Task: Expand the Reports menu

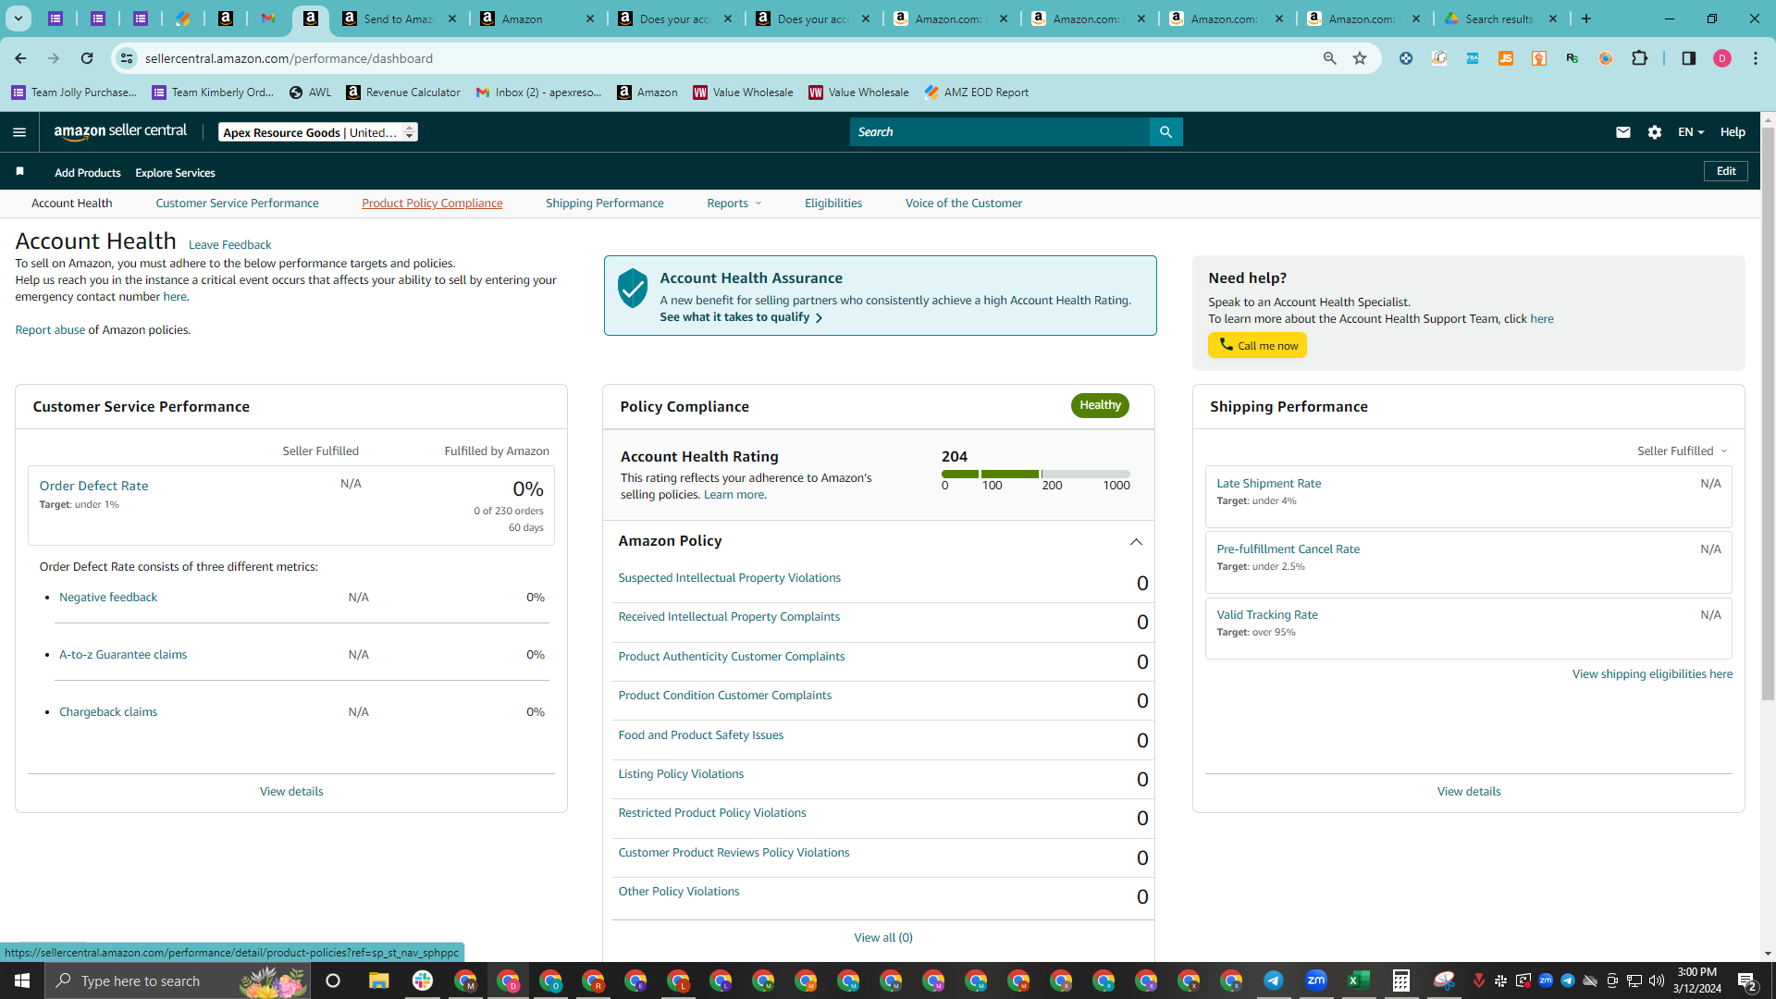Action: 734,203
